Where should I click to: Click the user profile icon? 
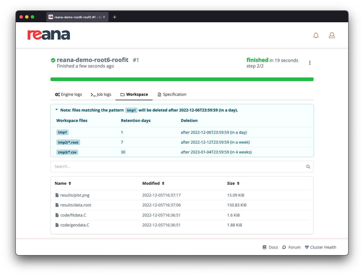click(x=332, y=35)
